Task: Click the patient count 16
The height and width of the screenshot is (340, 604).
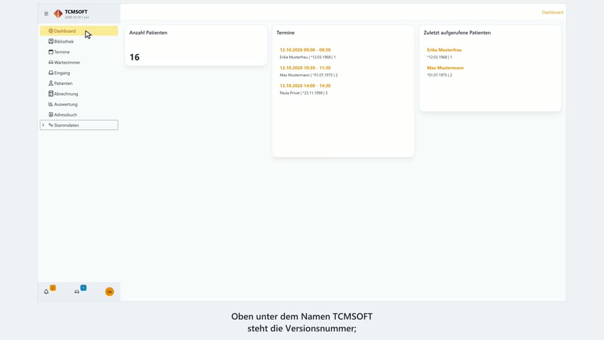Action: [x=135, y=57]
